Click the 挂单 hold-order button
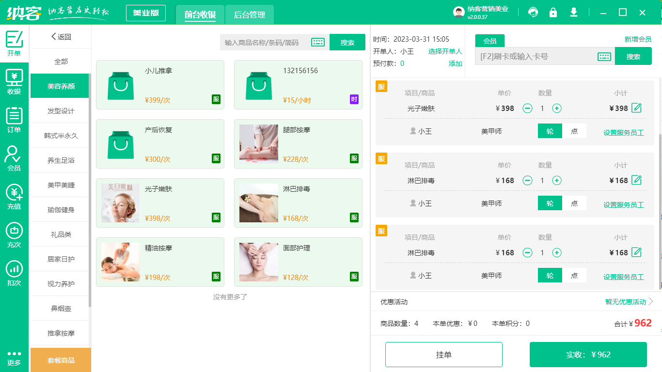662x372 pixels. tap(443, 354)
